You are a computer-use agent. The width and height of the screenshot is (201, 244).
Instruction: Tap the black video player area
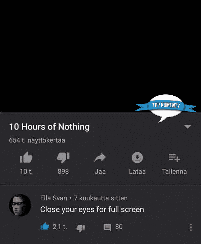tap(100, 56)
